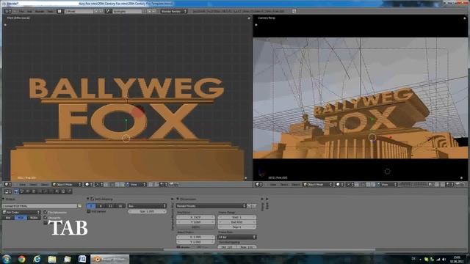The height and width of the screenshot is (264, 470).
Task: Open left viewport orientation View dropdown
Action: click(x=137, y=184)
